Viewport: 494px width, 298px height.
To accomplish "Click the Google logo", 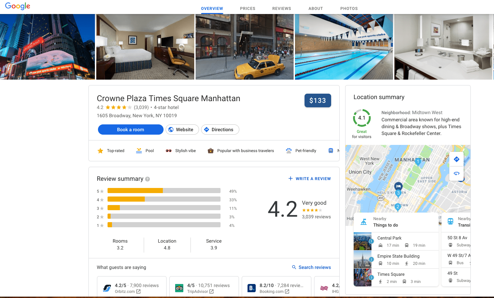I will click(17, 6).
